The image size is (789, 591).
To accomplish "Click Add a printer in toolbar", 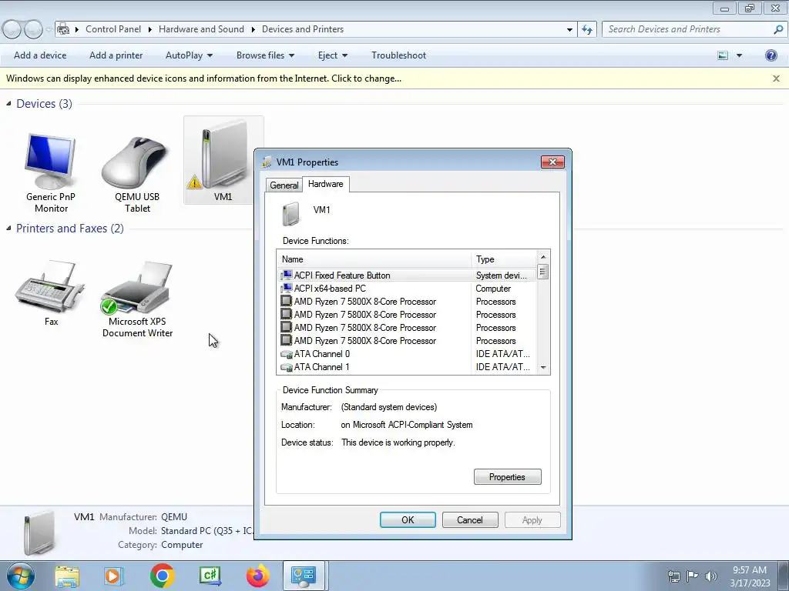I will (x=116, y=55).
